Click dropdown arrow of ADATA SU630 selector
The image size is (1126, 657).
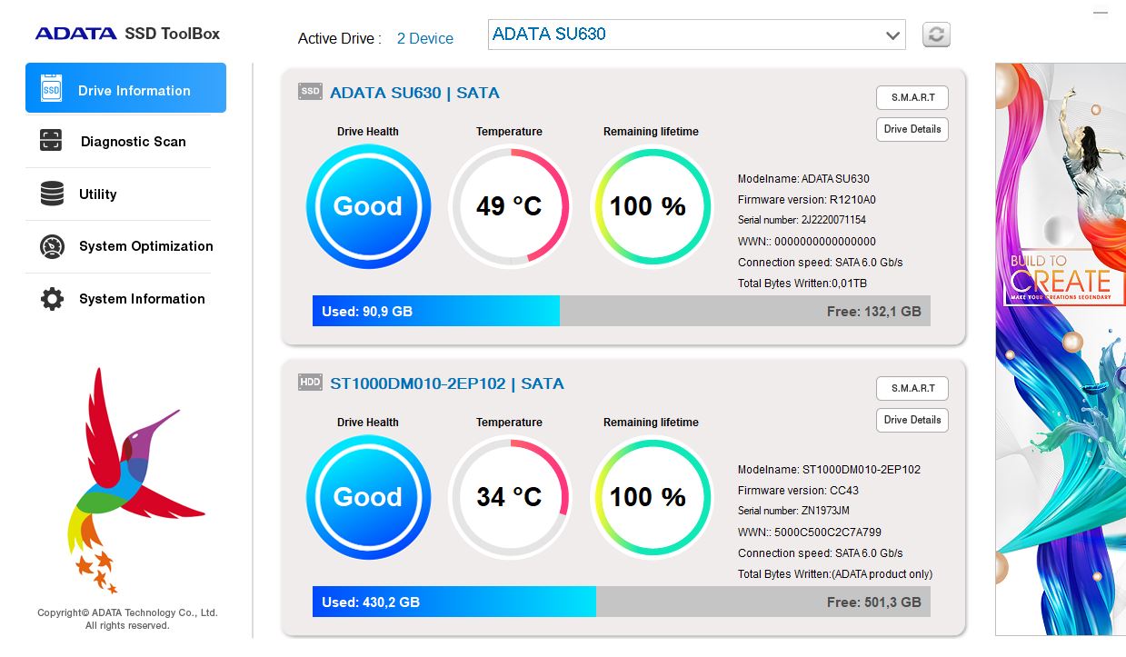[892, 35]
